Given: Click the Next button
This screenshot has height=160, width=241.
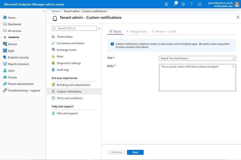Looking at the screenshot, I should point(135,152).
